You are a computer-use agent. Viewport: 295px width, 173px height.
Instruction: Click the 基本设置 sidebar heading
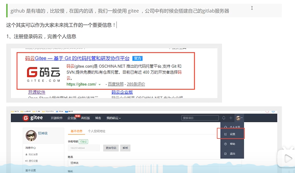coord(30,170)
